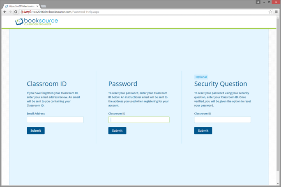Image resolution: width=281 pixels, height=187 pixels.
Task: Click Classroom ID field under Security Question
Action: [x=222, y=120]
